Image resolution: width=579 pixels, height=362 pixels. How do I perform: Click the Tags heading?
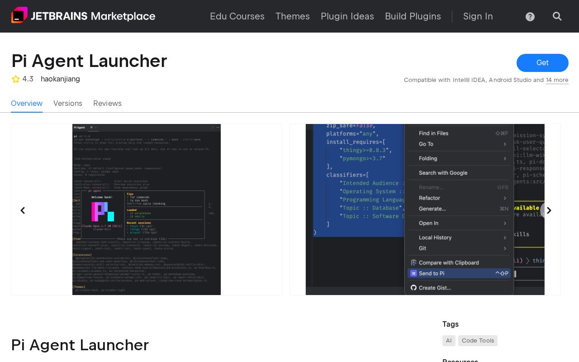(451, 324)
